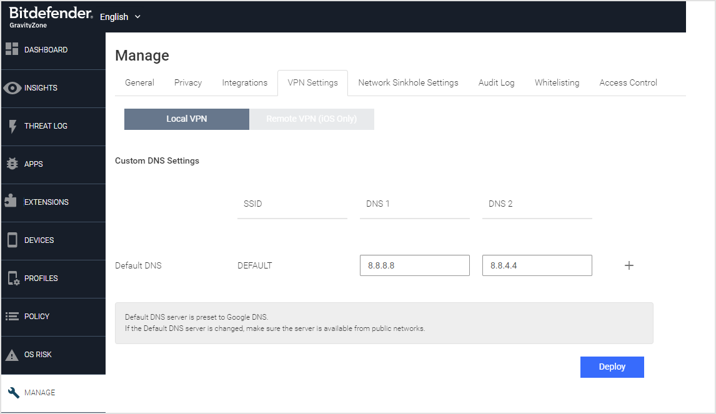Click the Deploy button
Viewport: 716px width, 414px height.
point(612,367)
